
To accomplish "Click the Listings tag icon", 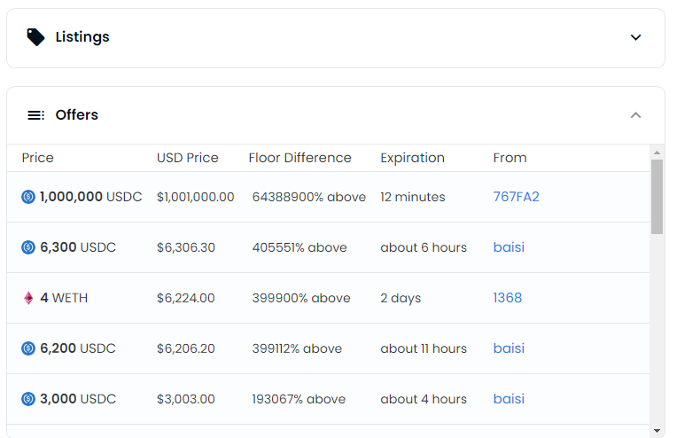I will 35,37.
